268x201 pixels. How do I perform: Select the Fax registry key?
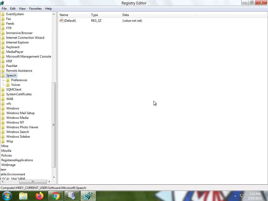[9, 19]
